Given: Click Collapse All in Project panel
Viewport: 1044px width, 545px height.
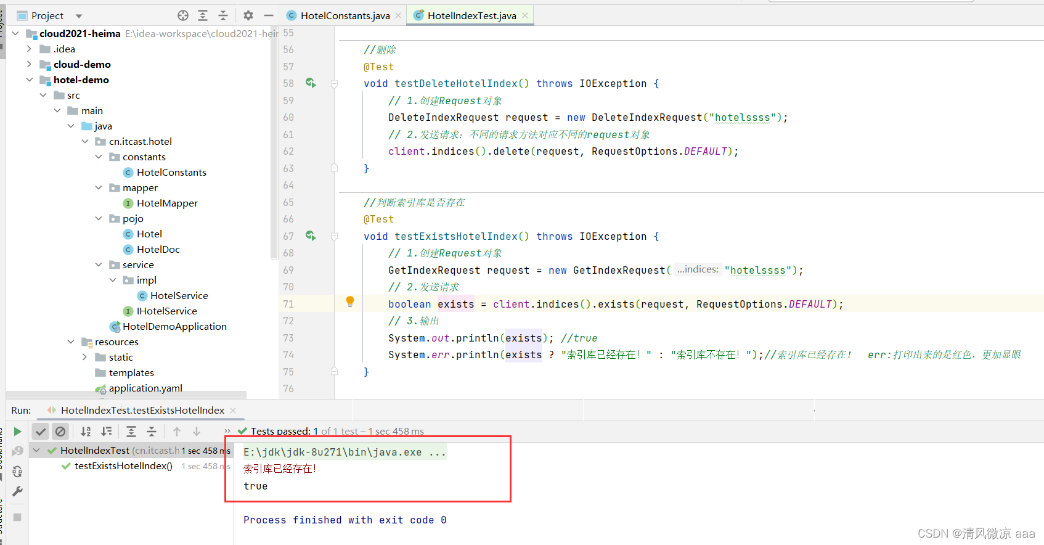Looking at the screenshot, I should (x=223, y=15).
